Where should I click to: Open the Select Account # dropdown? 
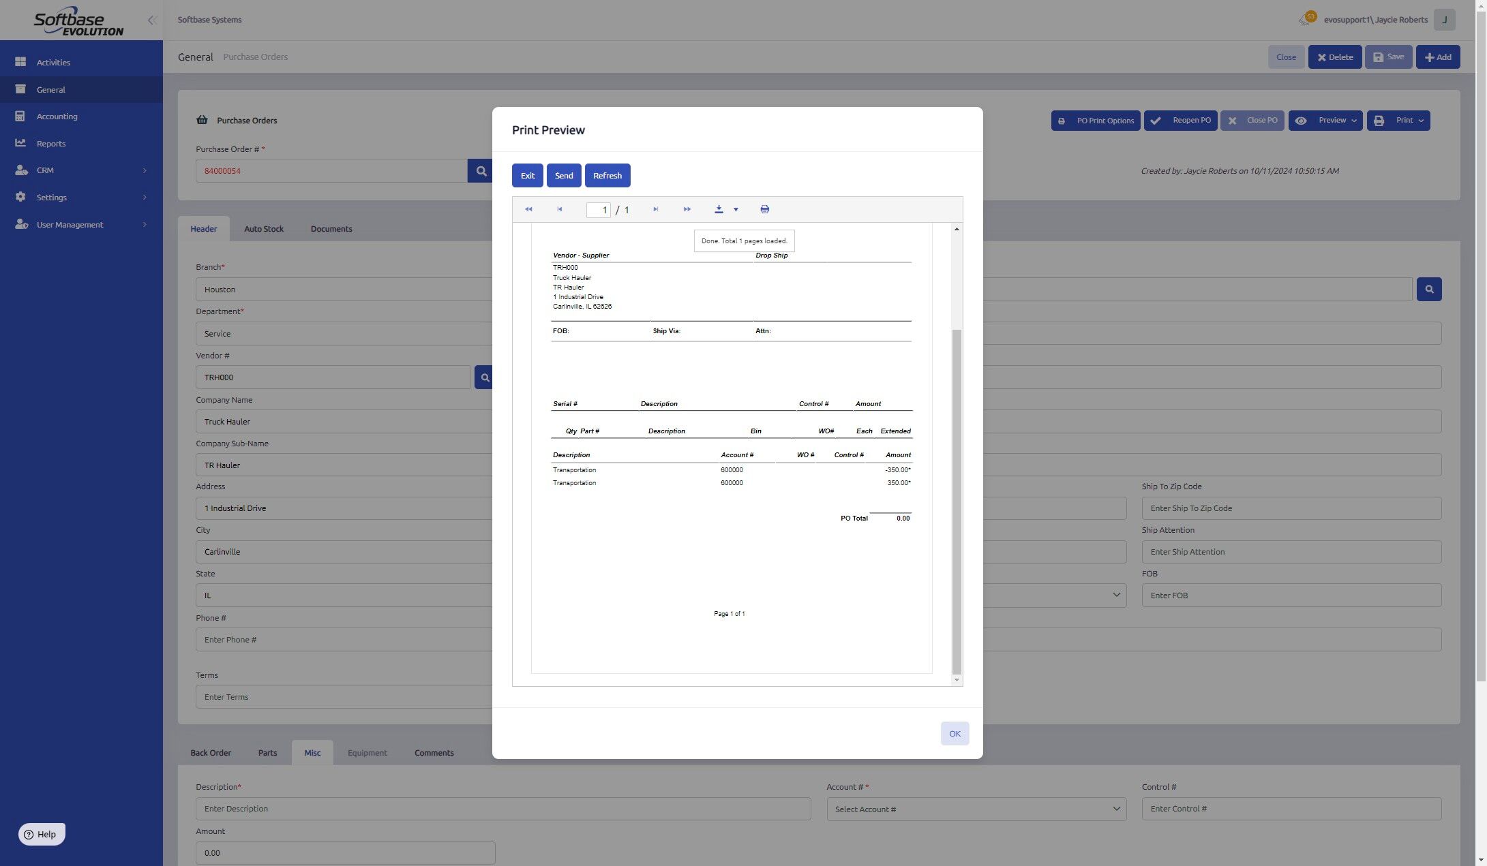coord(976,809)
